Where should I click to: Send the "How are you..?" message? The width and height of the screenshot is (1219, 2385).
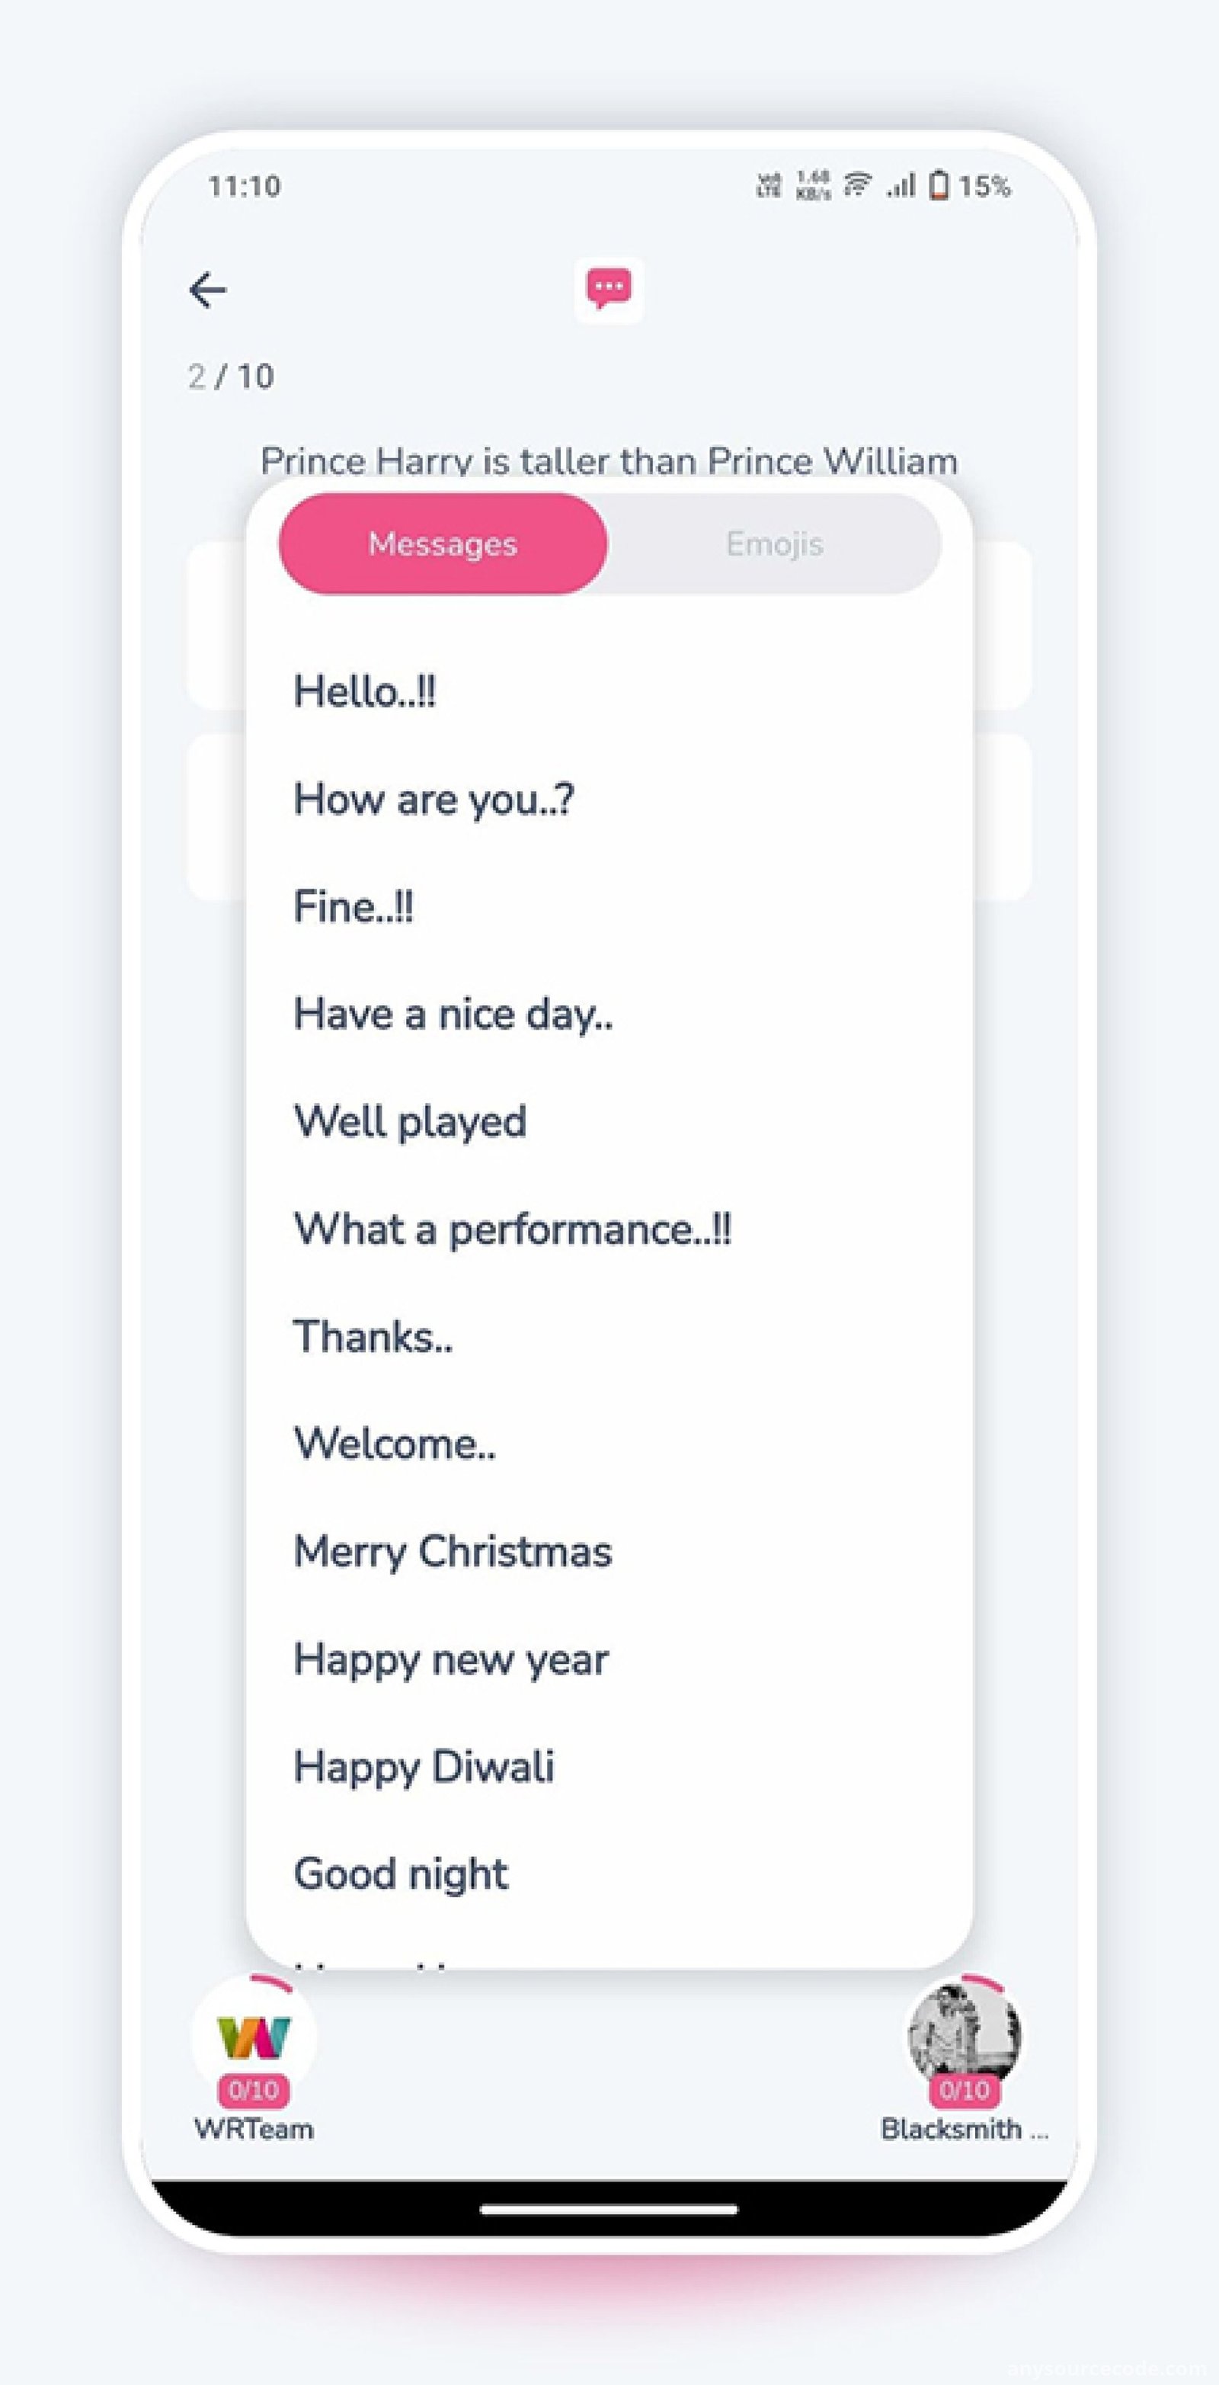(434, 799)
